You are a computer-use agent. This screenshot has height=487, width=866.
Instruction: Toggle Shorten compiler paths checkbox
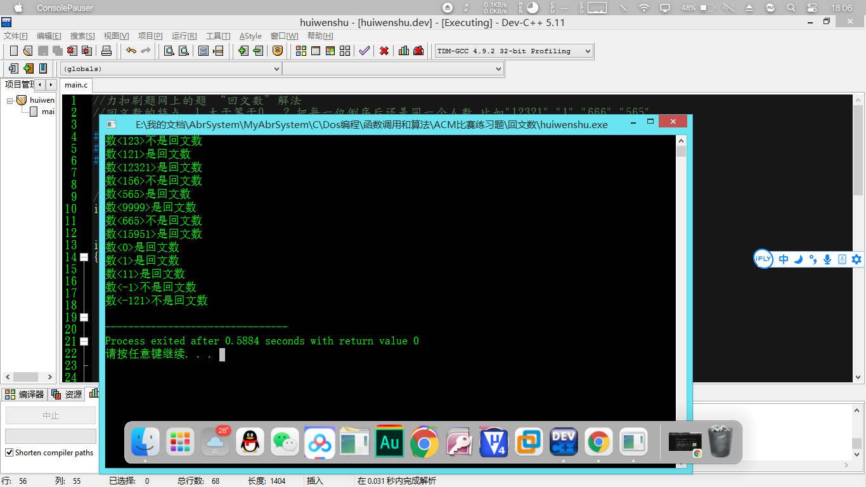[x=10, y=453]
